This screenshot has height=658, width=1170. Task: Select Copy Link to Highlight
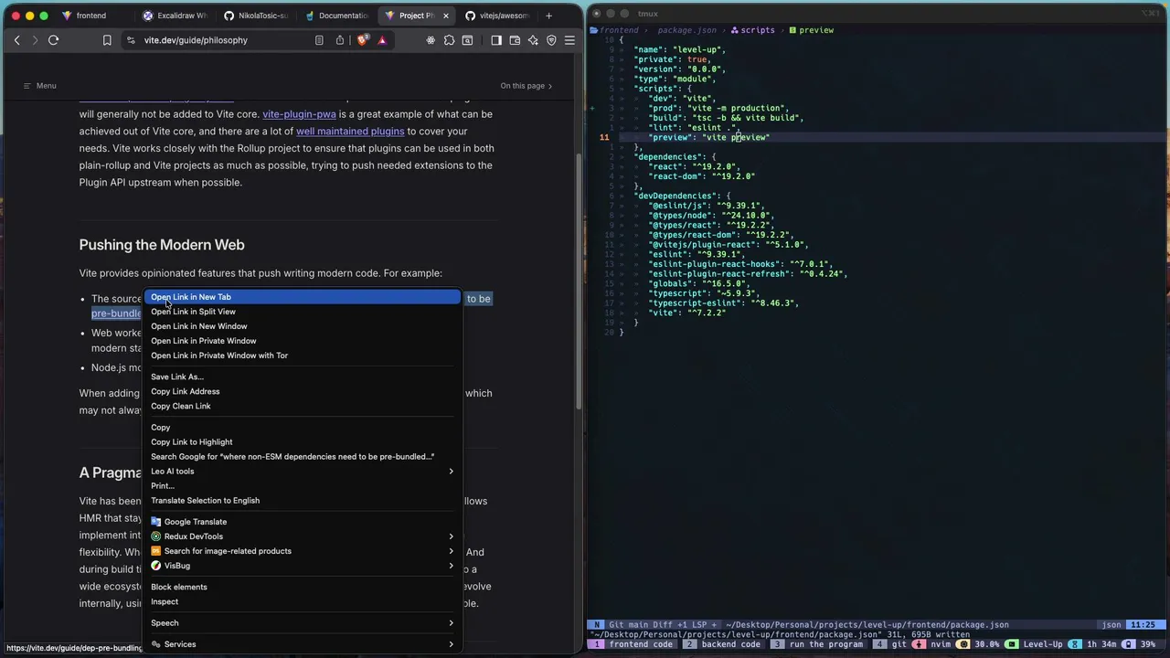pyautogui.click(x=303, y=442)
